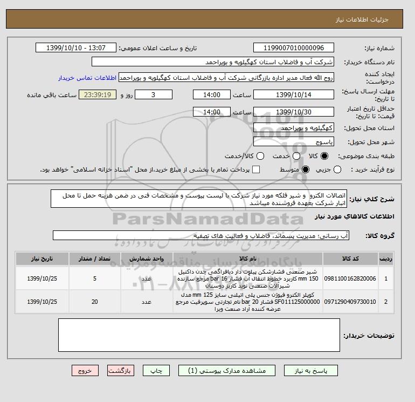Viewport: 415px width, 402px height.
Task: Click the تعداد / مقدار column header
Action: point(95,258)
